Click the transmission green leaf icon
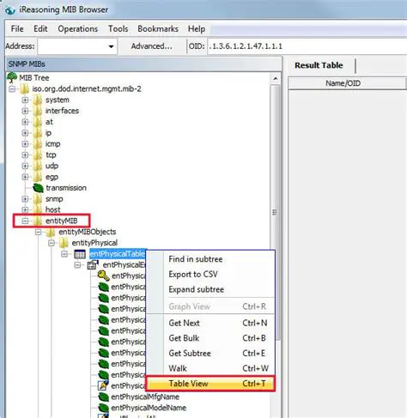Viewport: 407px width, 418px height. pyautogui.click(x=38, y=188)
